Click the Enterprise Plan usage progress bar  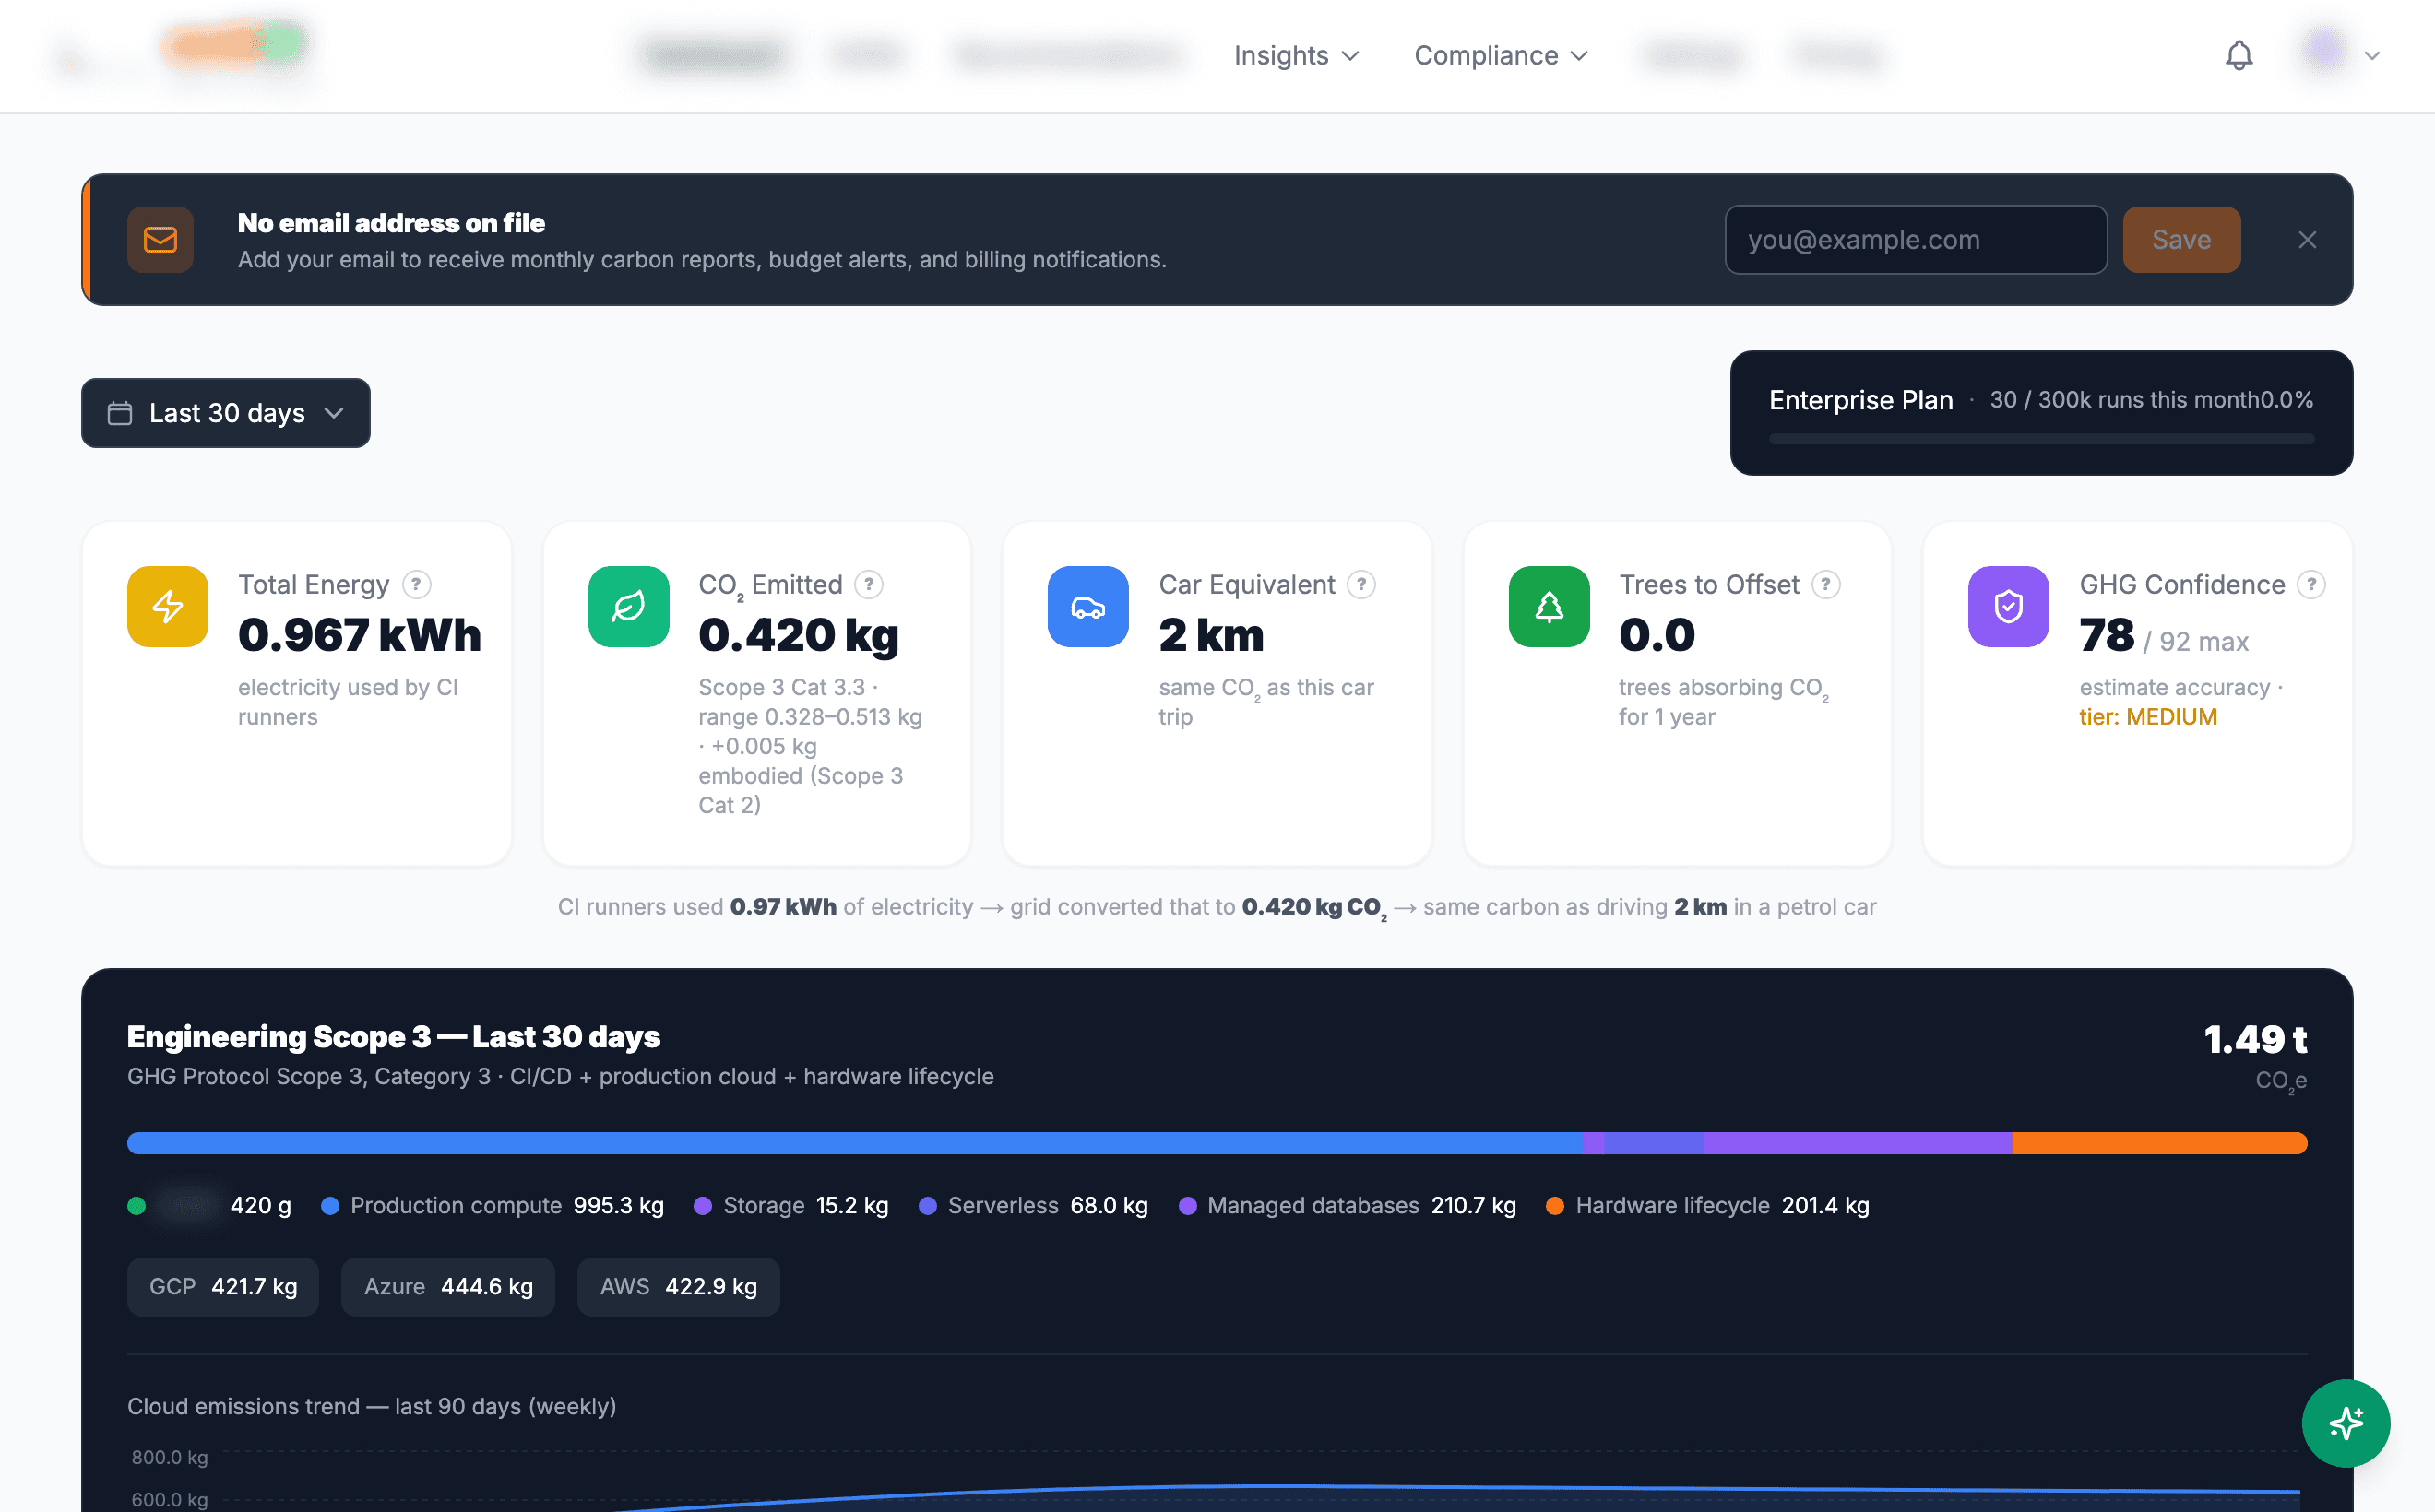pyautogui.click(x=2041, y=438)
